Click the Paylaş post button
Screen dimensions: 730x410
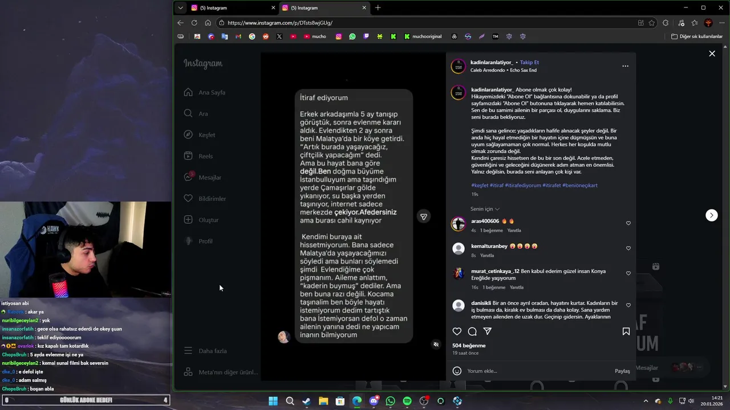pyautogui.click(x=622, y=371)
